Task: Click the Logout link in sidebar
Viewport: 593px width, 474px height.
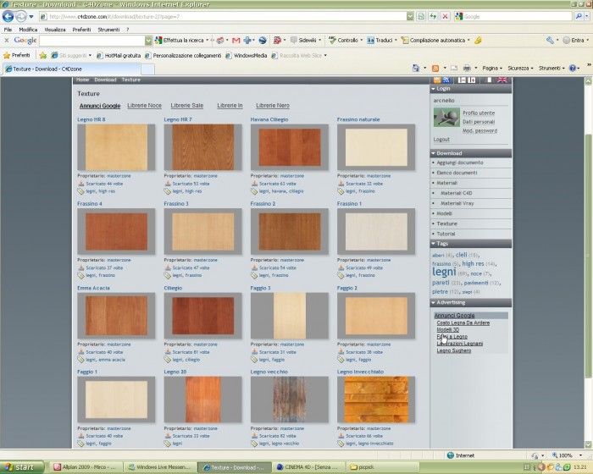Action: [x=441, y=140]
